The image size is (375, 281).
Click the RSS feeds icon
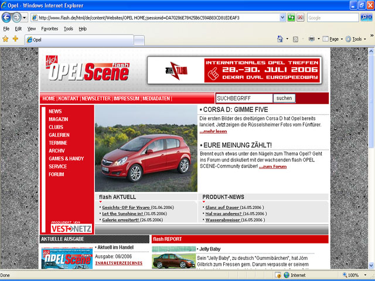295,39
